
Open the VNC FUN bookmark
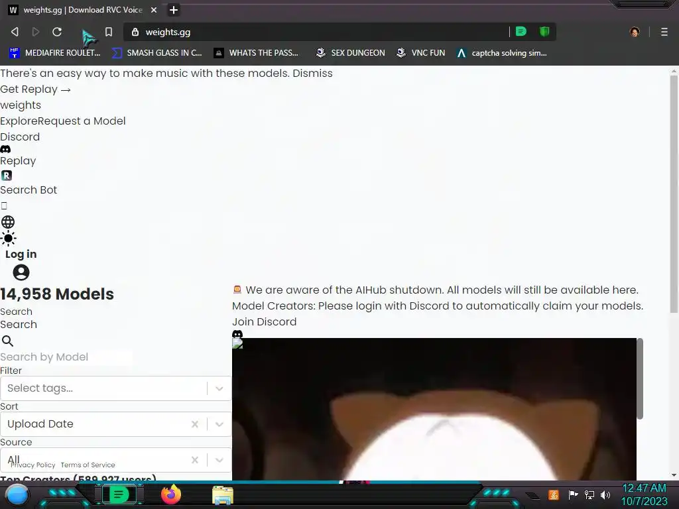click(x=421, y=53)
